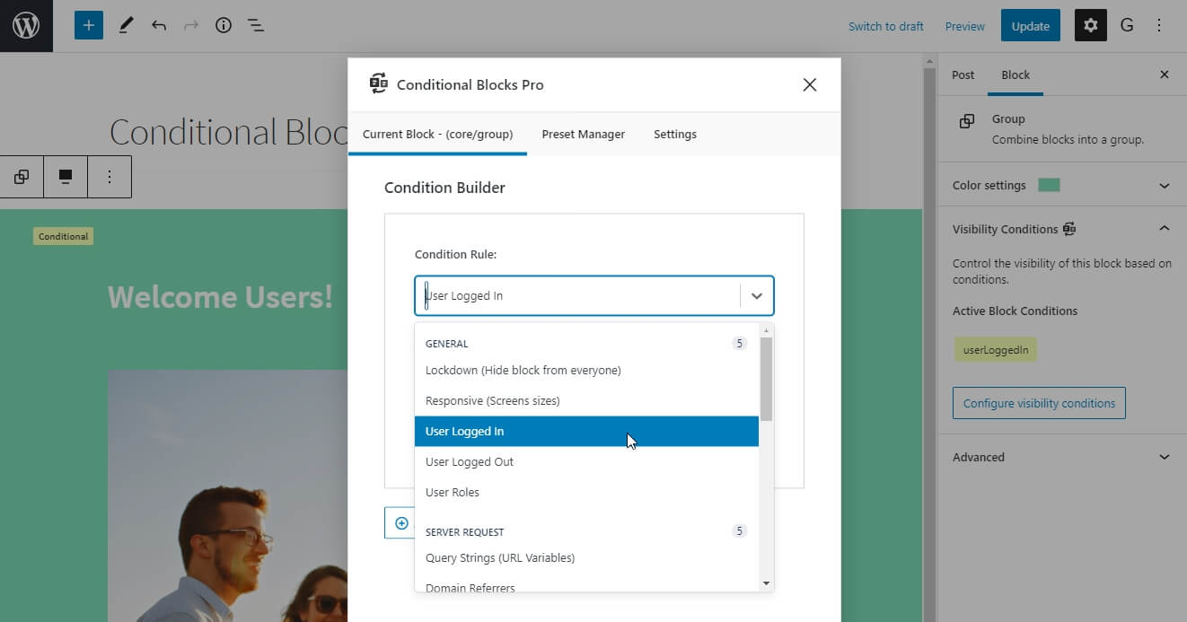
Task: Click the green Color settings swatch
Action: (1049, 185)
